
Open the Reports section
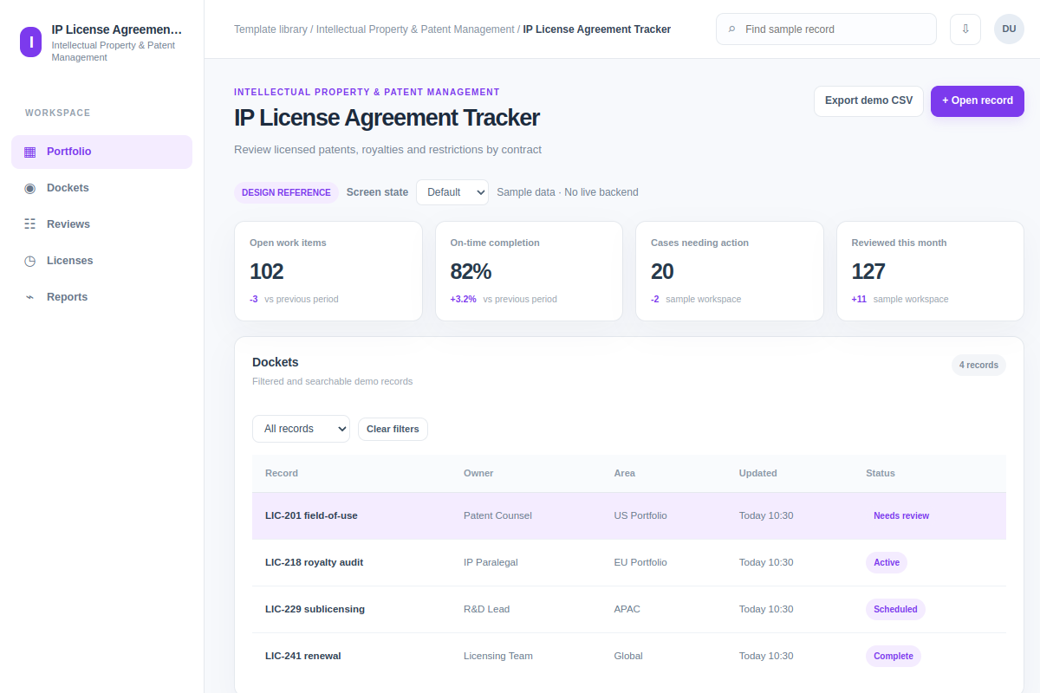pyautogui.click(x=101, y=297)
